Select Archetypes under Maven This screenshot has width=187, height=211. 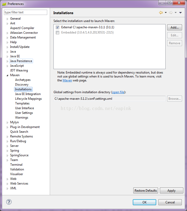click(x=23, y=80)
